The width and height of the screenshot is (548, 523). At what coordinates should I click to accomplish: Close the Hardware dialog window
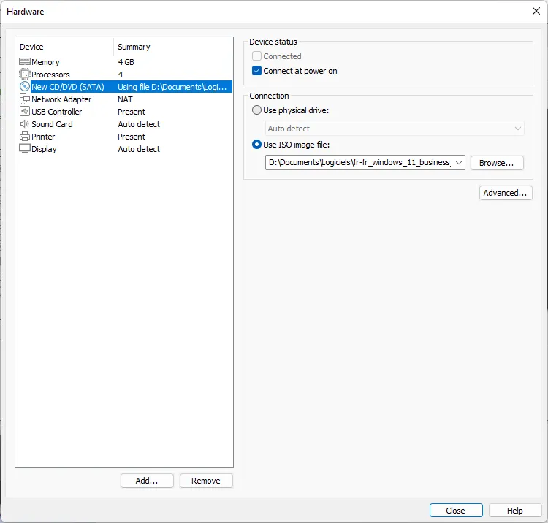[x=456, y=511]
